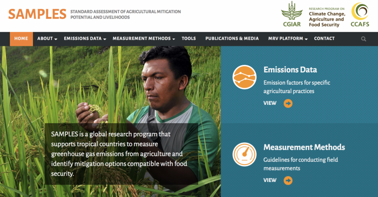Click the arrow icon under Emissions Data
Image resolution: width=378 pixels, height=197 pixels.
point(288,103)
